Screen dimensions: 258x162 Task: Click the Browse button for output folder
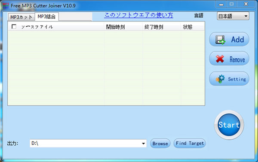click(160, 144)
